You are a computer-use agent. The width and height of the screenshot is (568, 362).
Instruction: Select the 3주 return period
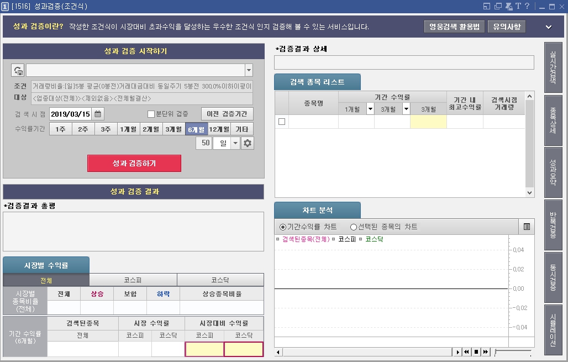(106, 129)
